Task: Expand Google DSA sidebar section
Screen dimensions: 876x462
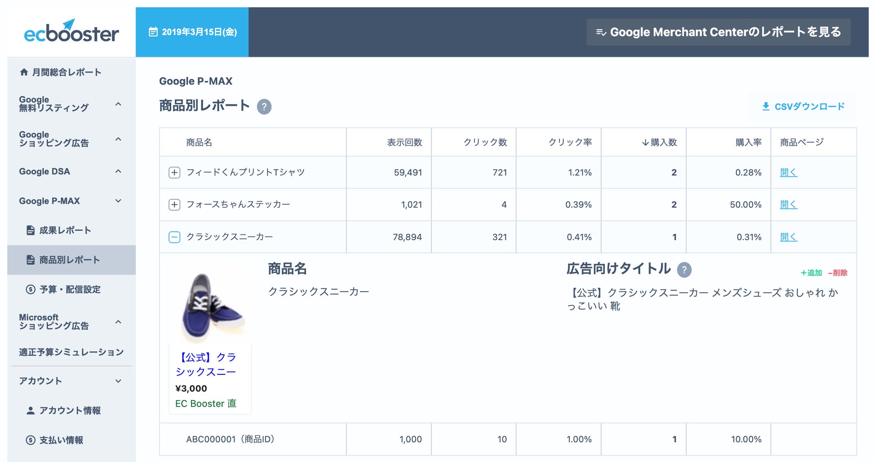Action: point(118,172)
